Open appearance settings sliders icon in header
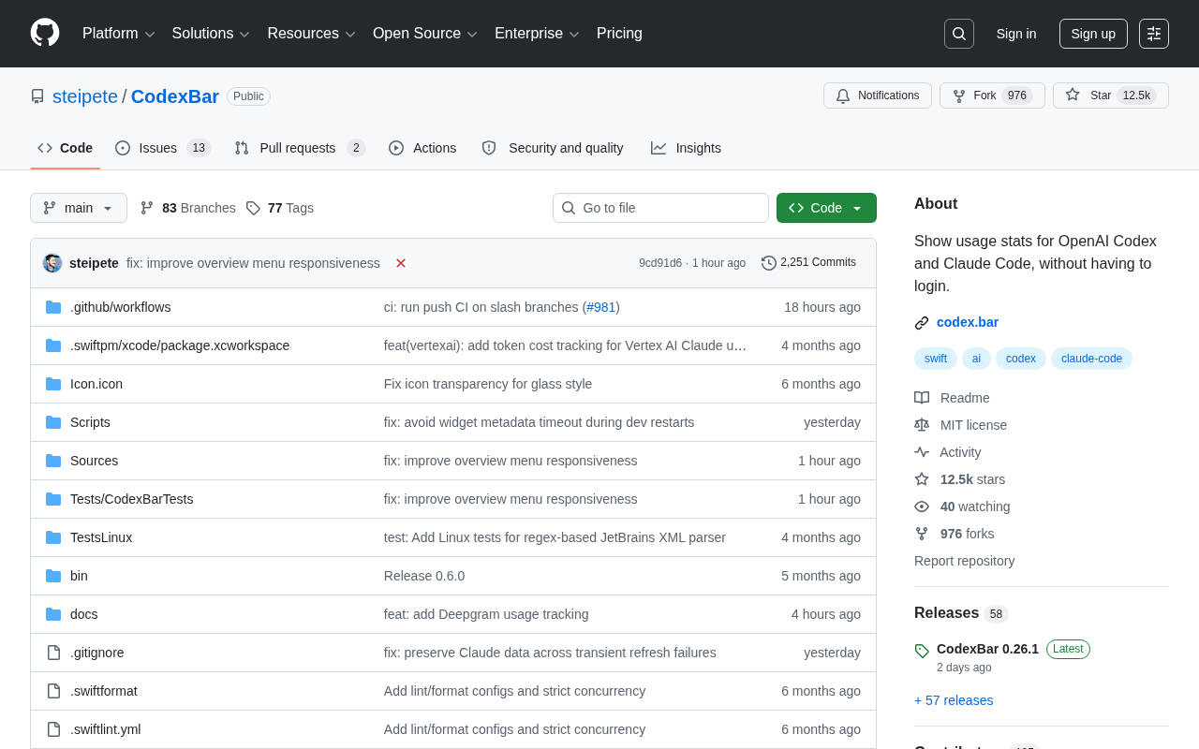The image size is (1199, 749). [1154, 34]
